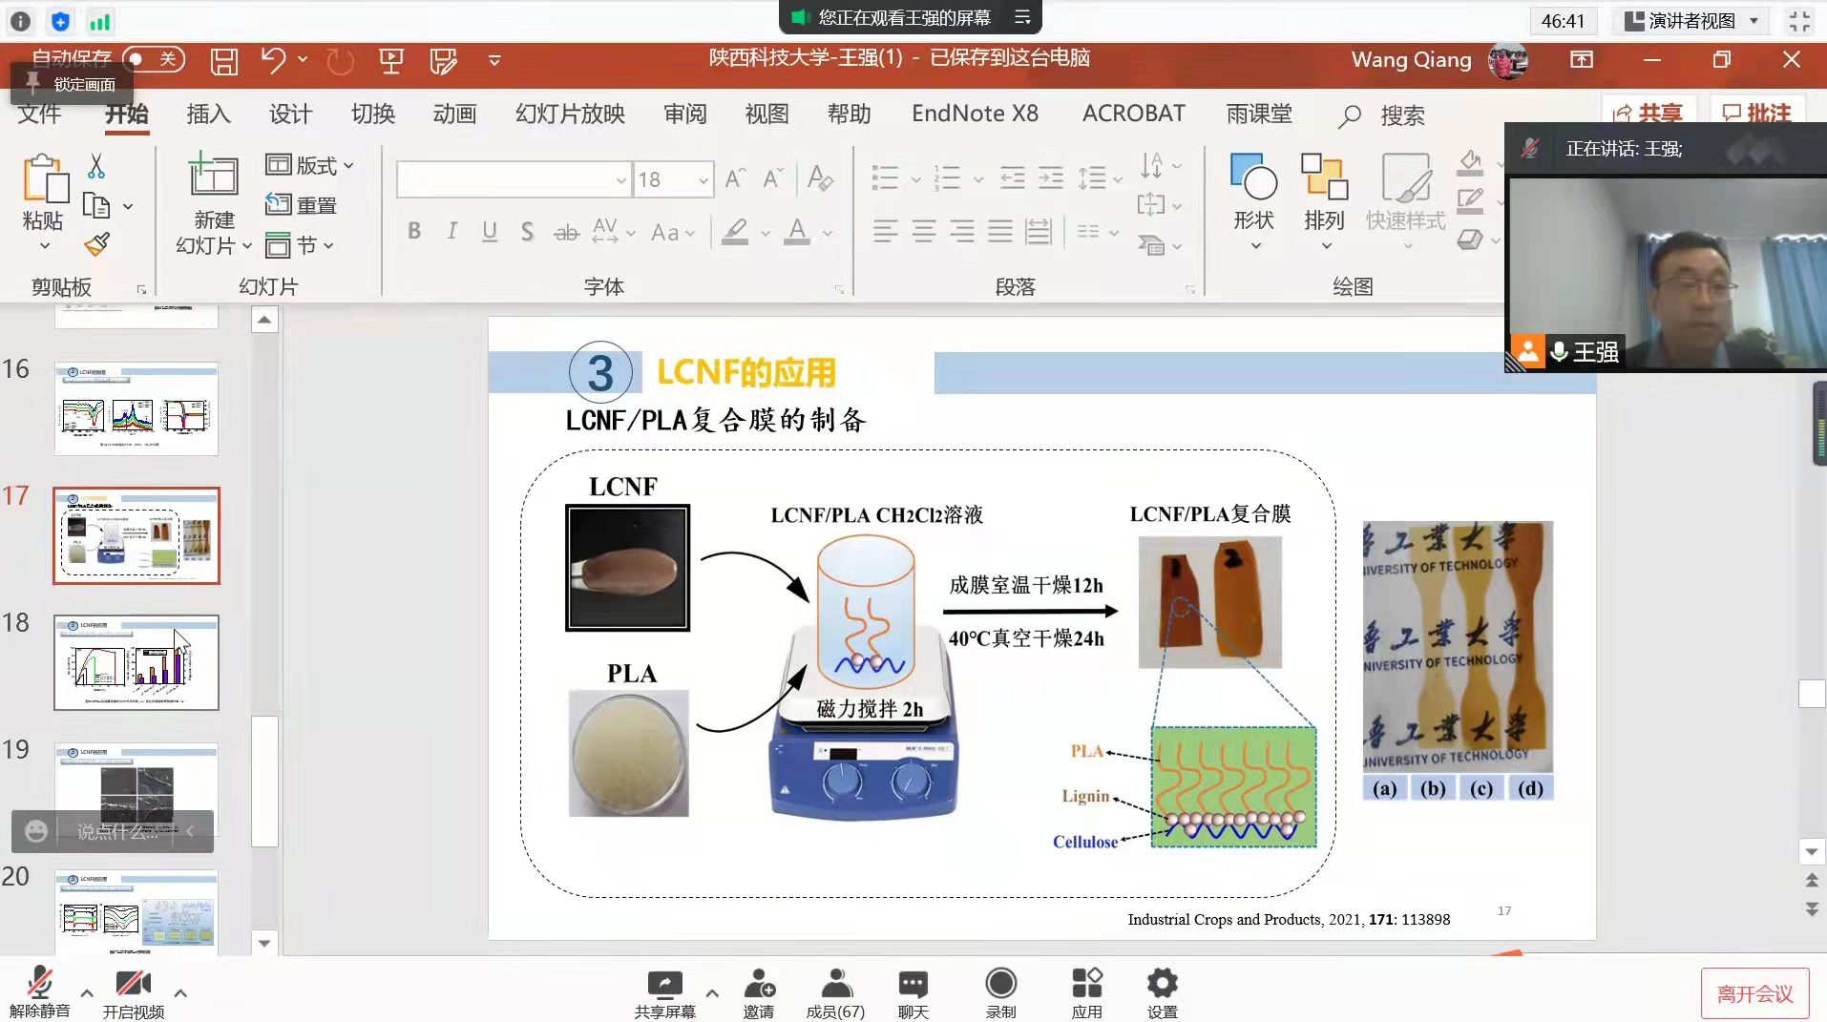Click the 离开会议 leave meeting button
1827x1022 pixels.
(1754, 993)
